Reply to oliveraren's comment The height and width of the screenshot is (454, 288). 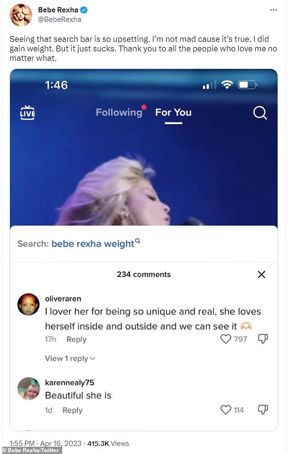click(x=76, y=339)
